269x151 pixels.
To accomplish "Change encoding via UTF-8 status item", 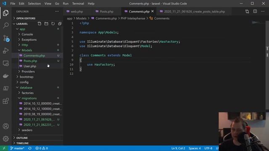I will [208, 148].
